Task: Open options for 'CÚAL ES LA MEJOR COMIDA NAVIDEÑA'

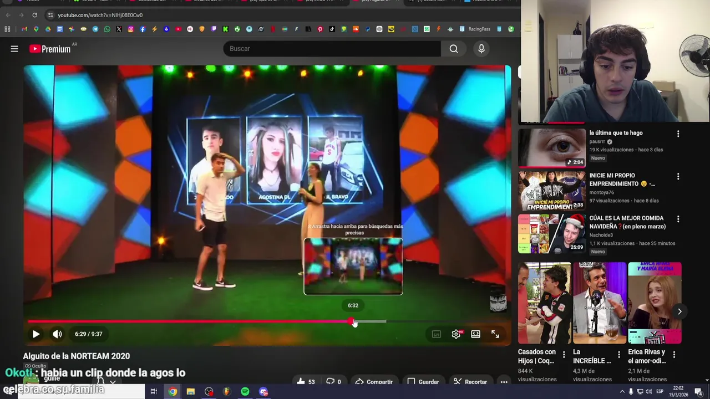Action: (678, 219)
